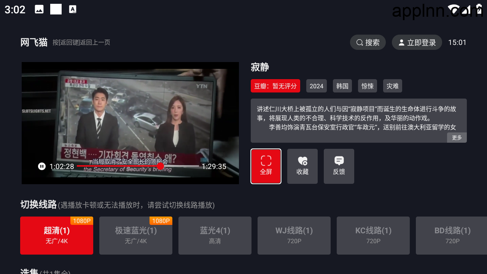Click the red playback progress handle
The image size is (487, 274).
(161, 166)
